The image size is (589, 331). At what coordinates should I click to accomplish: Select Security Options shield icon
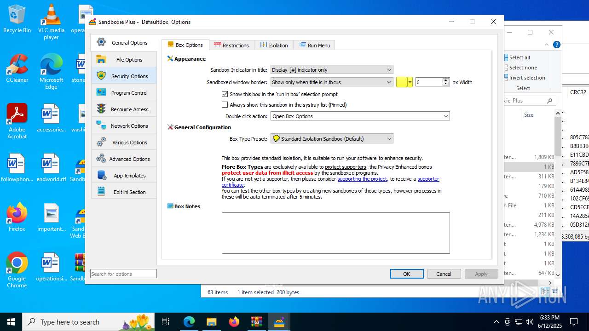click(101, 76)
